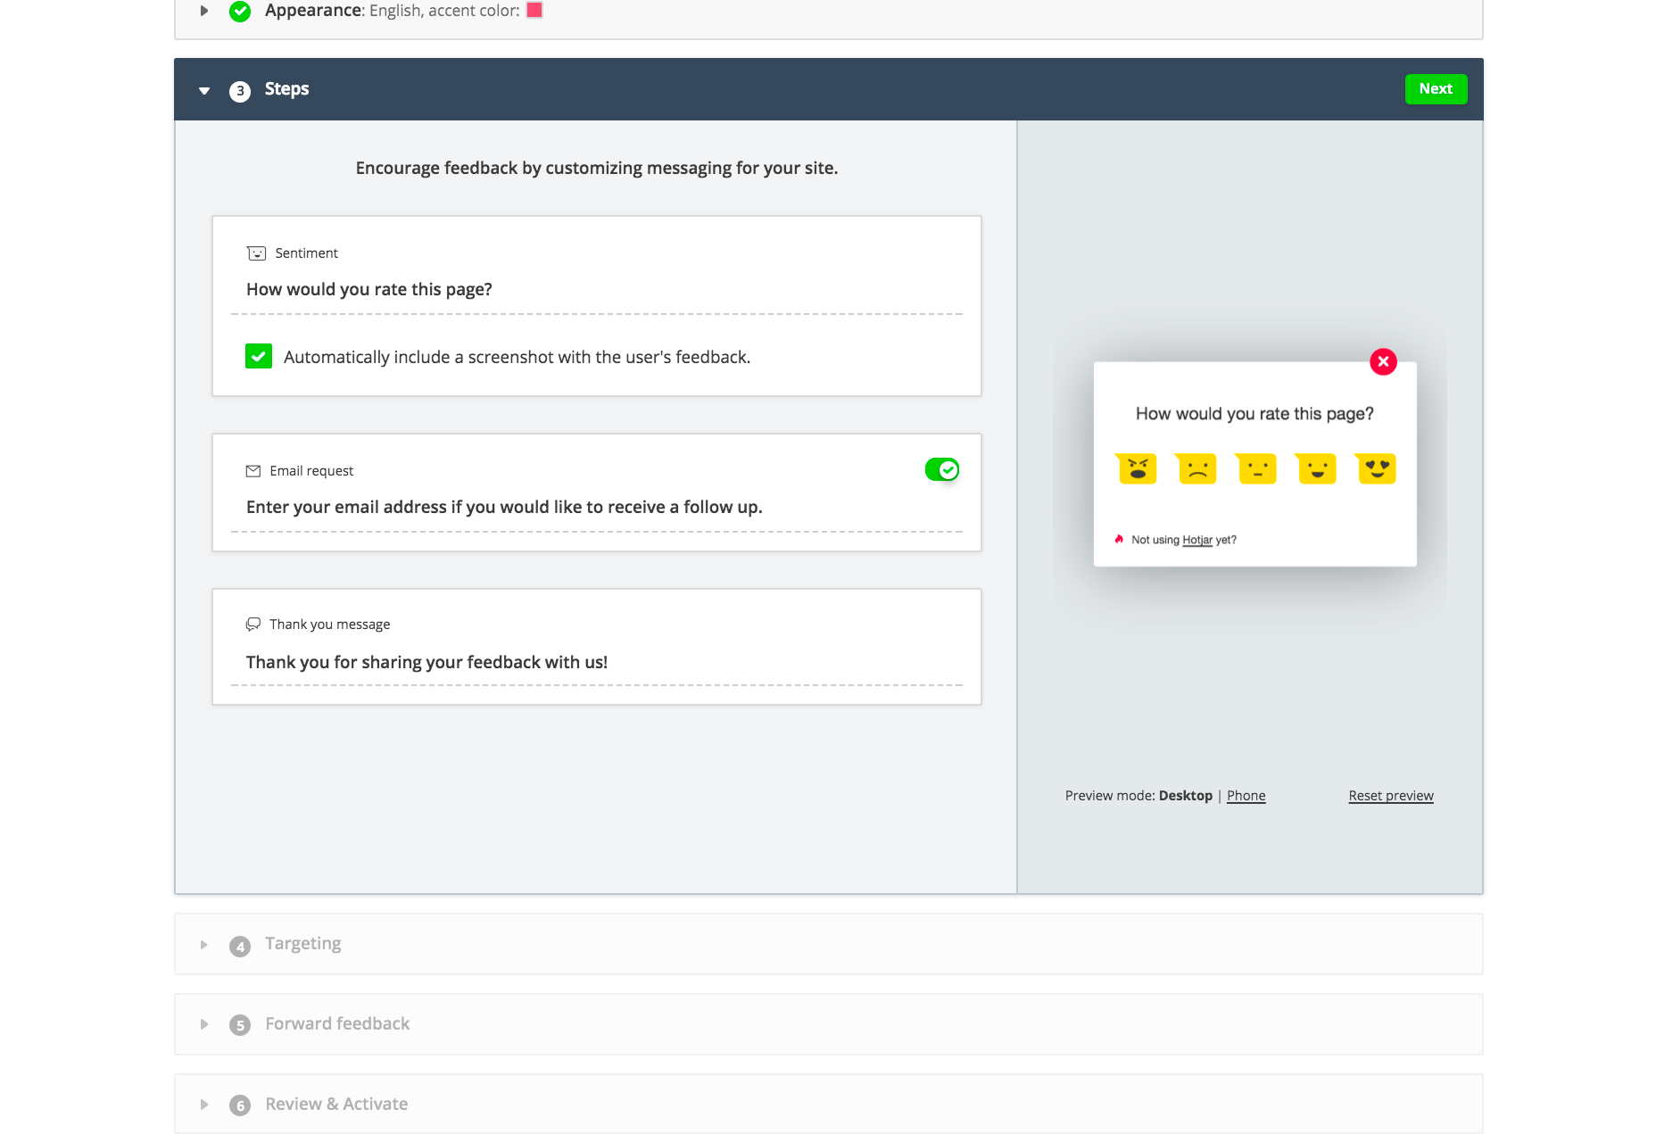Image resolution: width=1656 pixels, height=1142 pixels.
Task: Uncheck automatically include a screenshot checkbox
Action: click(259, 356)
